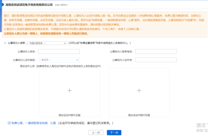This screenshot has width=208, height=136.
Task: Click the 下一步 button
Action: [114, 132]
